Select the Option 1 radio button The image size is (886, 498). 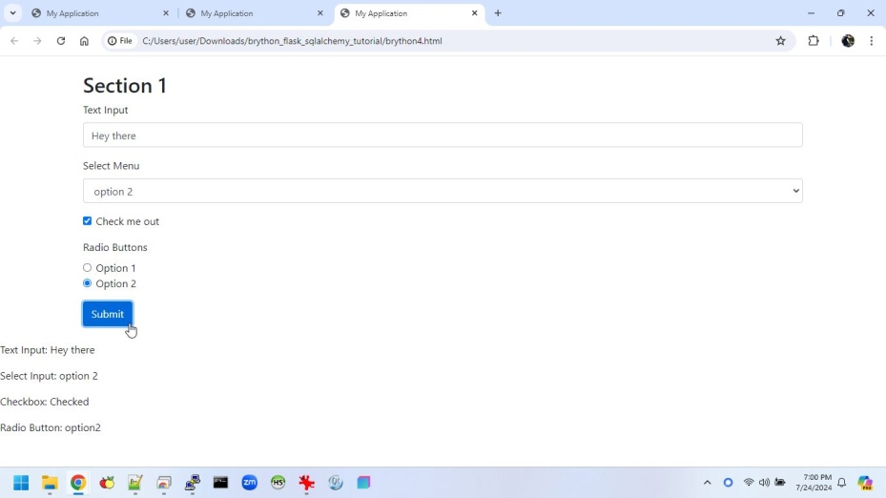87,268
